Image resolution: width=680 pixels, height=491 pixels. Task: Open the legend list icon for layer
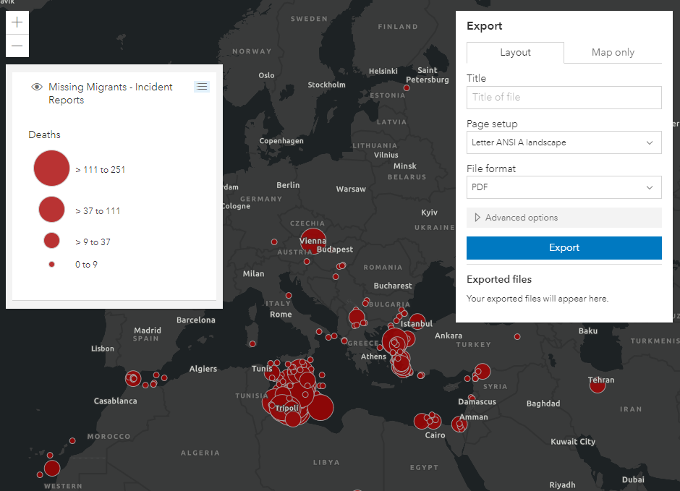point(202,87)
